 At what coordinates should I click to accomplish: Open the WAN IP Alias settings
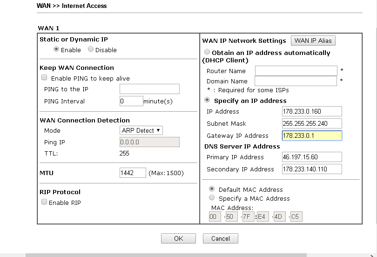(313, 41)
